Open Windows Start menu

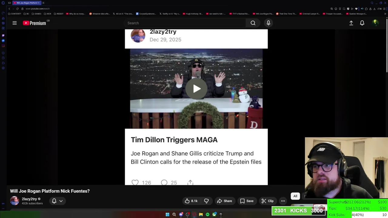coord(167,214)
